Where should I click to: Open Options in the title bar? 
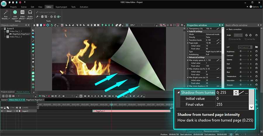(254, 6)
